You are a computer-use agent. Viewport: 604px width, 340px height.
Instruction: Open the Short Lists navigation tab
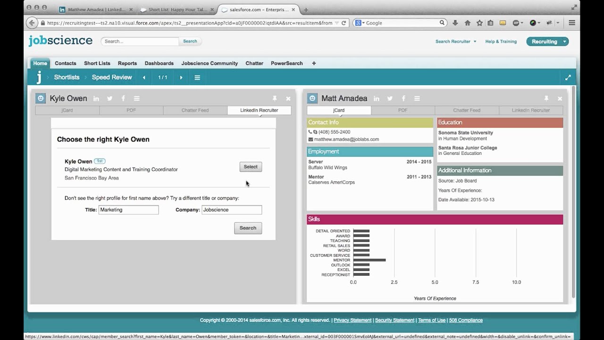[97, 63]
